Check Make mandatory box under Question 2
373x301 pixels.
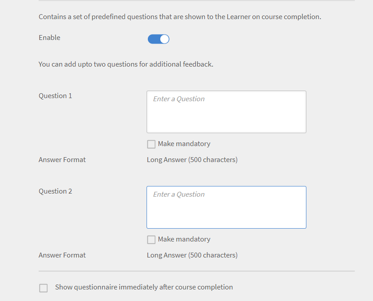(x=151, y=240)
